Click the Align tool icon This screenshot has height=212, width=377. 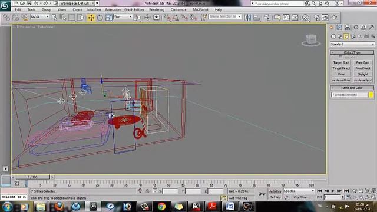coord(256,18)
